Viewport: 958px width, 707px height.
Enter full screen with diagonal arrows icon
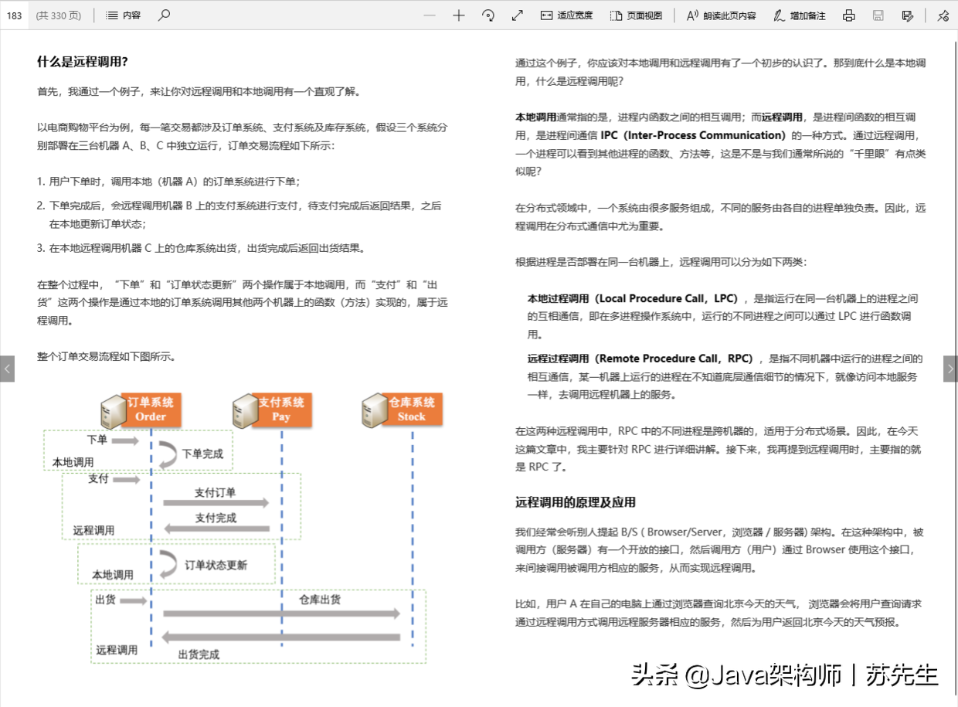tap(518, 15)
